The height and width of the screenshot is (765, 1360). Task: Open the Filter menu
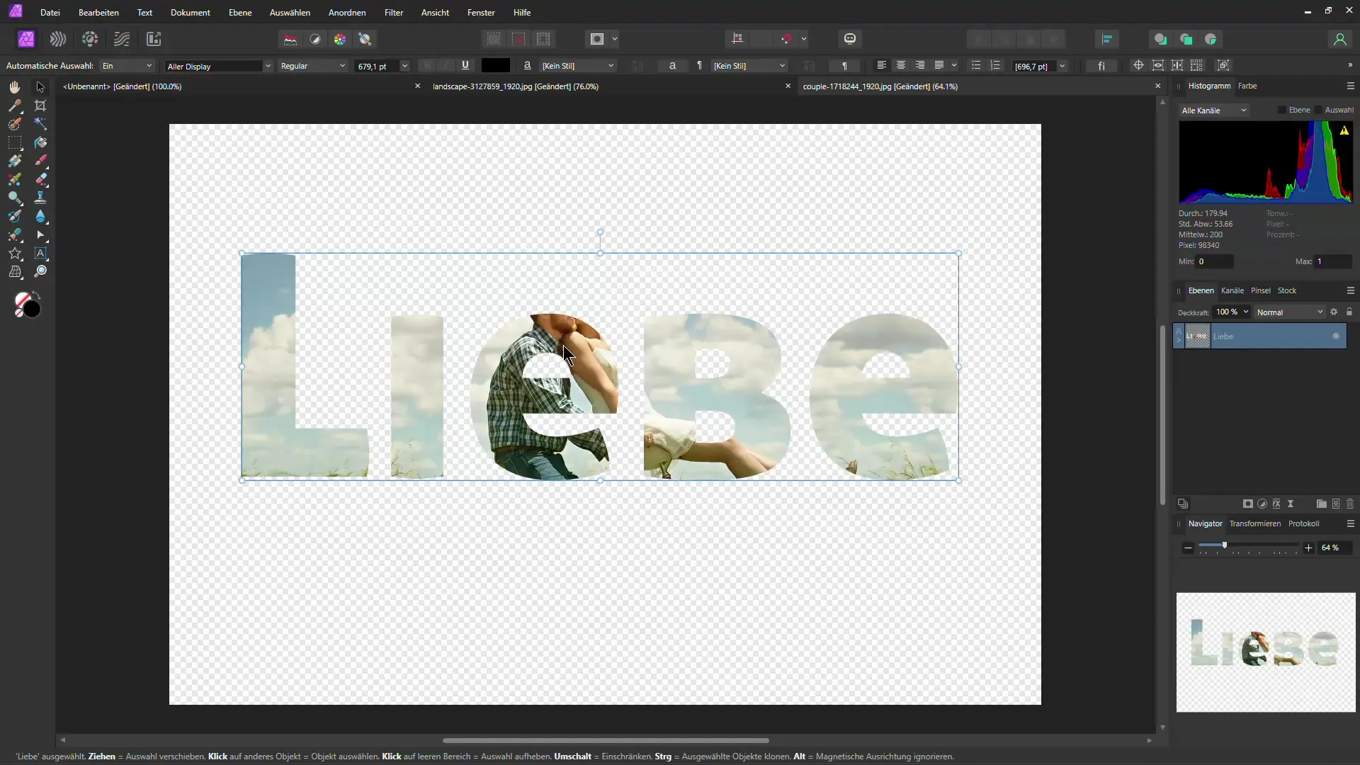point(394,13)
